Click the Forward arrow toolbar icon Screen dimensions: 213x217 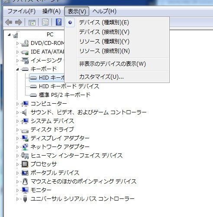coord(19,22)
